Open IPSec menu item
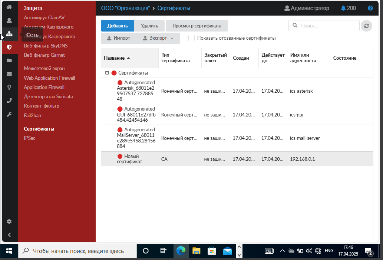This screenshot has height=260, width=383. click(x=30, y=138)
